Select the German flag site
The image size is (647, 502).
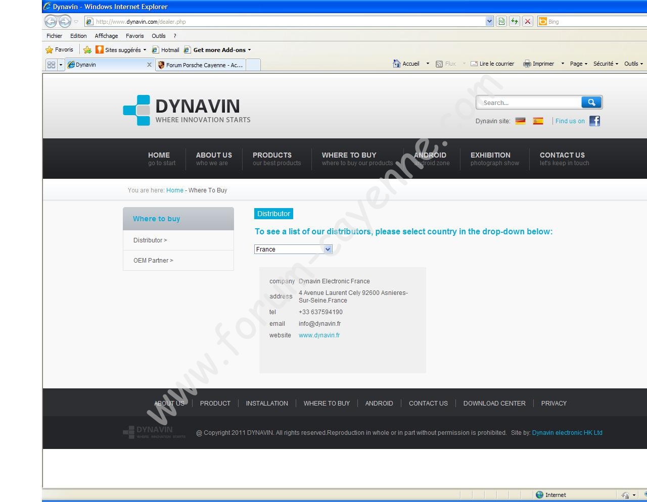pos(520,121)
